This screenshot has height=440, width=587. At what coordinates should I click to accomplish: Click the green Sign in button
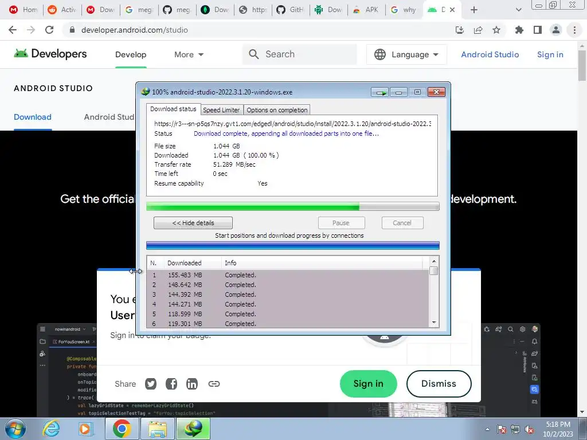(369, 384)
